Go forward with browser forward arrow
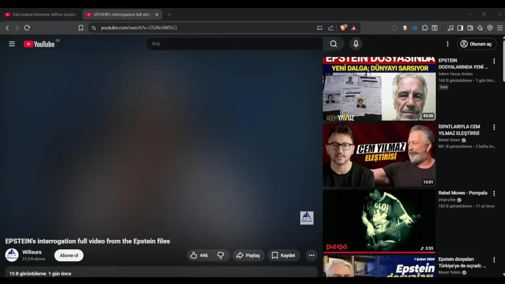This screenshot has height=284, width=505. coord(17,28)
